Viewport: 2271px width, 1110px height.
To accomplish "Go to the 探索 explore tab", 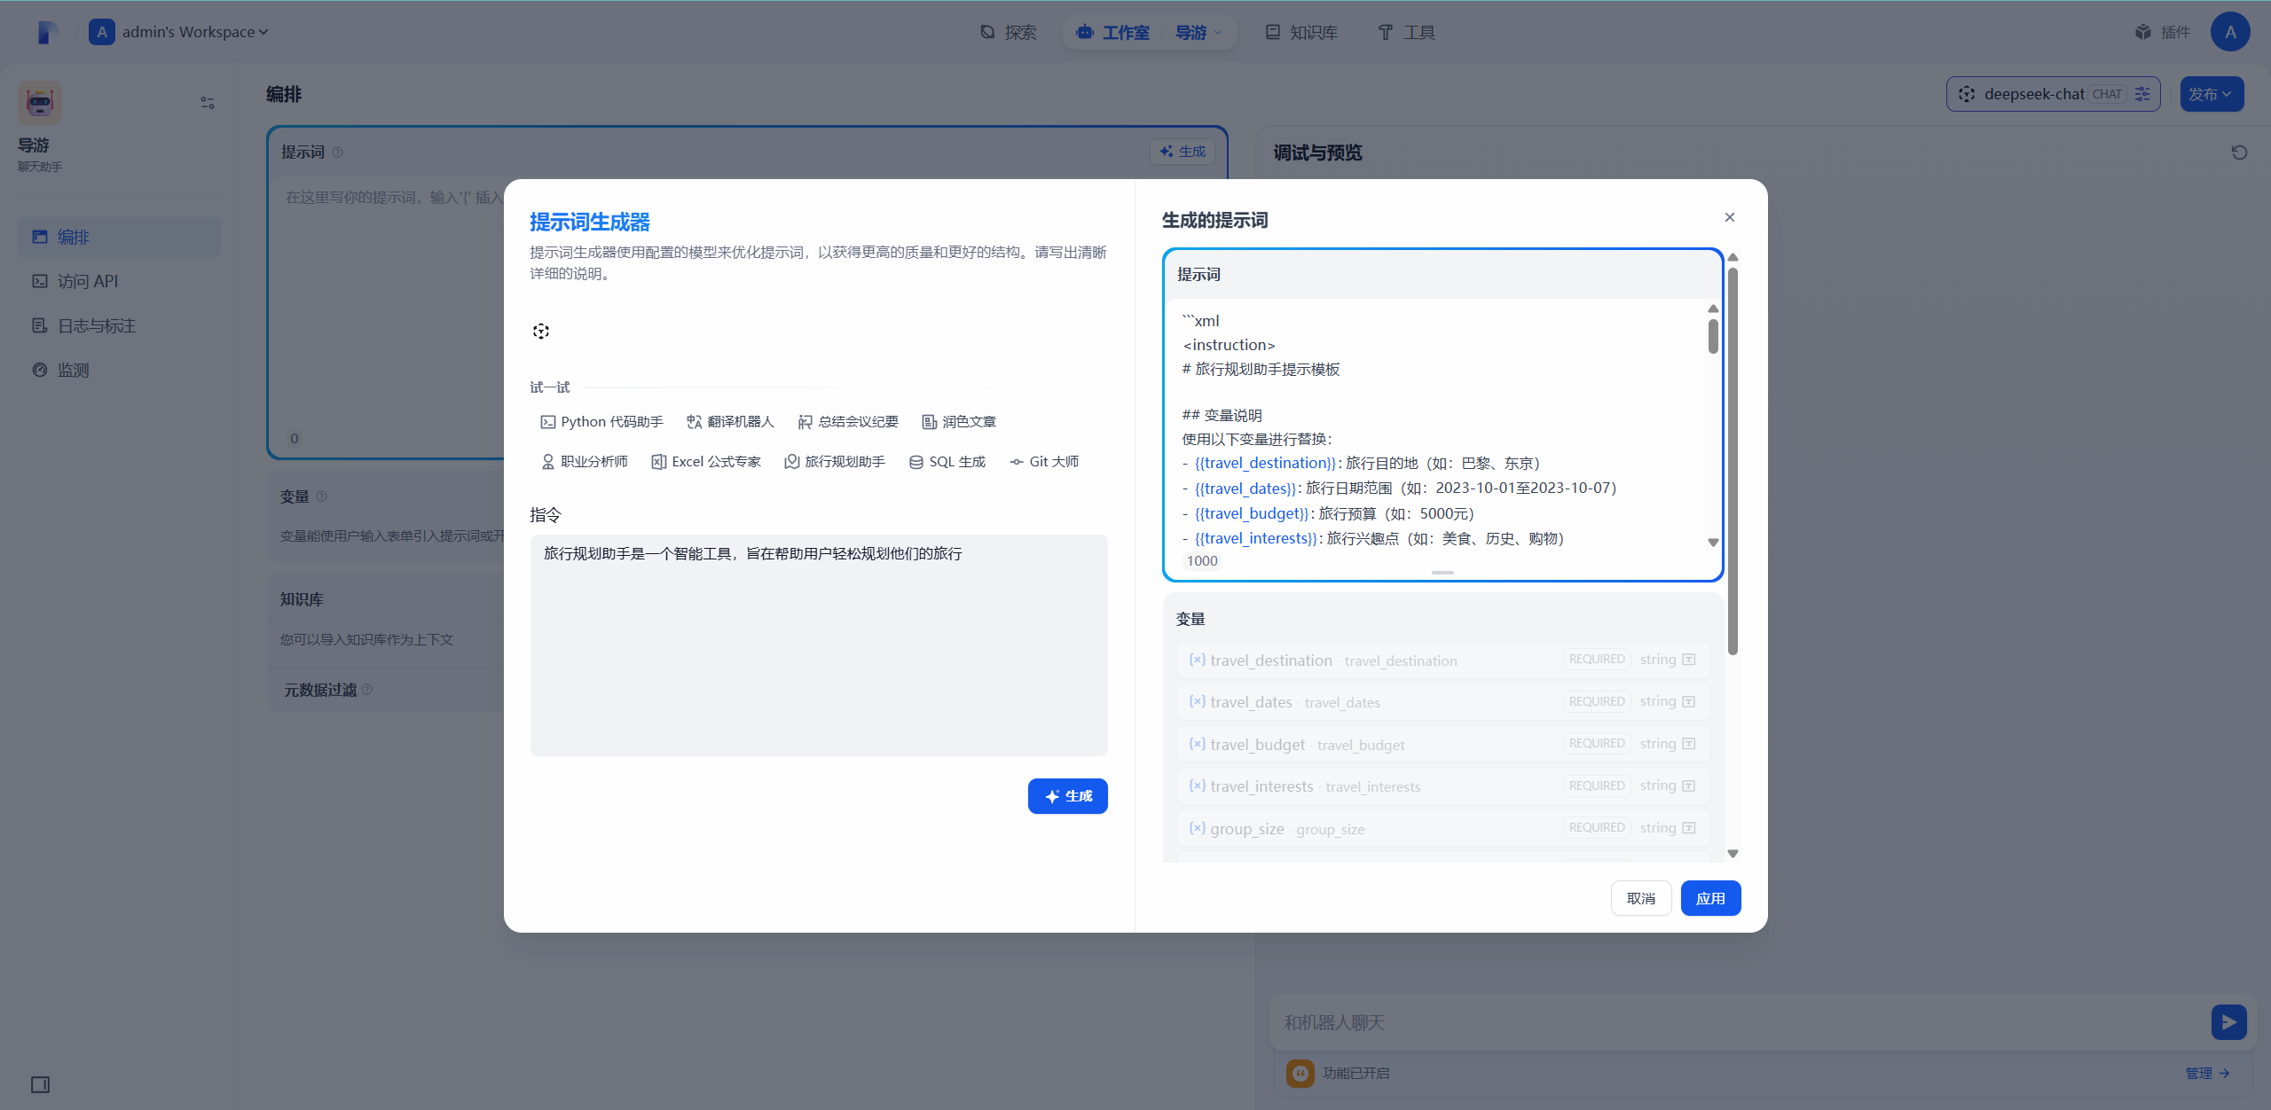I will 1009,32.
